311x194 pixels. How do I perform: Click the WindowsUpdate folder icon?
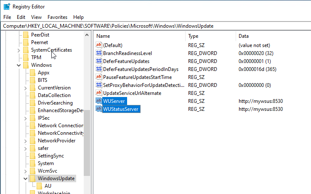coord(32,178)
